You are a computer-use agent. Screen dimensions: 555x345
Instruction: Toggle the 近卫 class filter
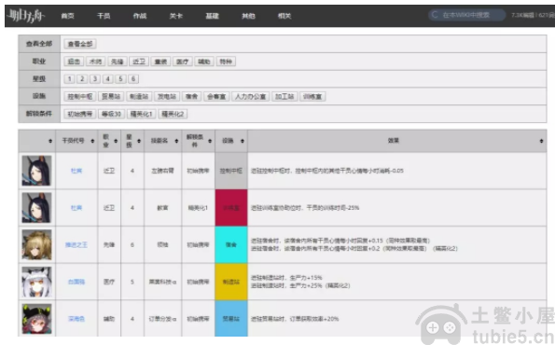click(139, 62)
